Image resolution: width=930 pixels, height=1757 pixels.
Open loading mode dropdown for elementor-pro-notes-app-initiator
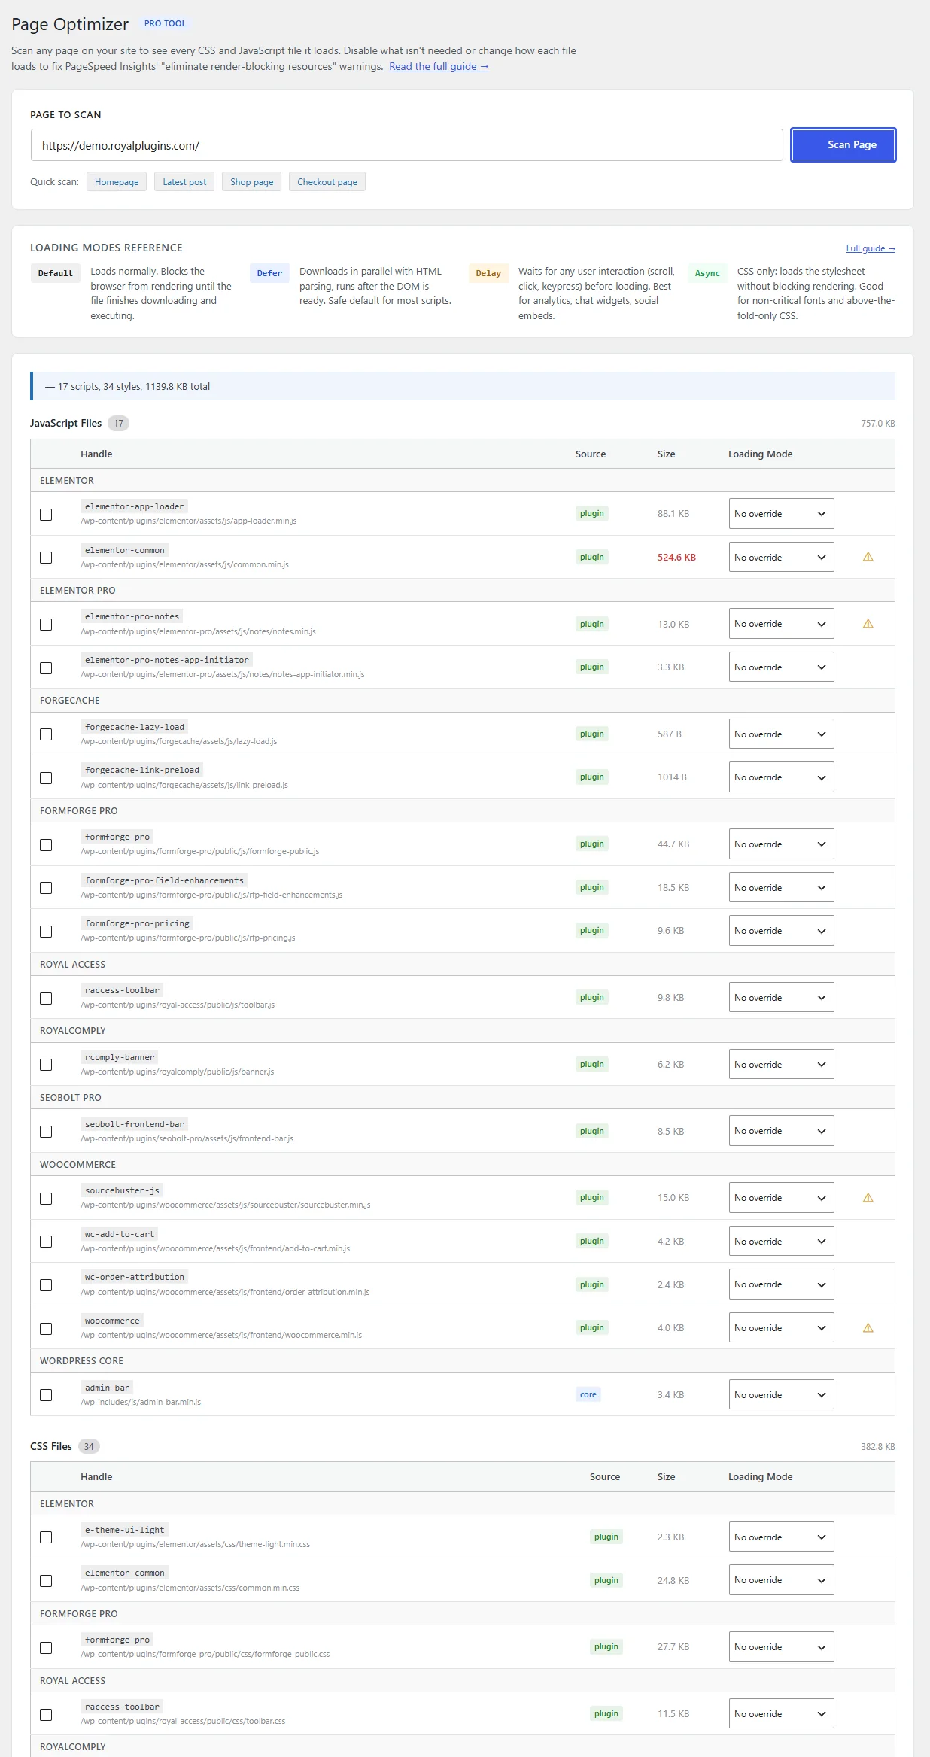(781, 667)
